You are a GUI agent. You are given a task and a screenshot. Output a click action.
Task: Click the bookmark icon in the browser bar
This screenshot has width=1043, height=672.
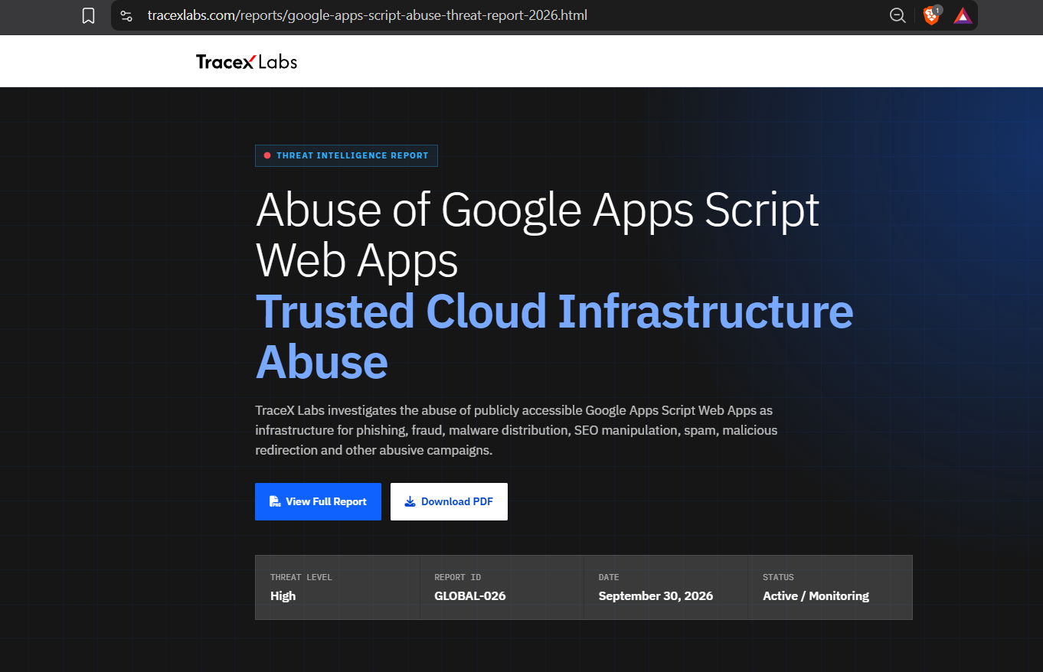(x=88, y=15)
